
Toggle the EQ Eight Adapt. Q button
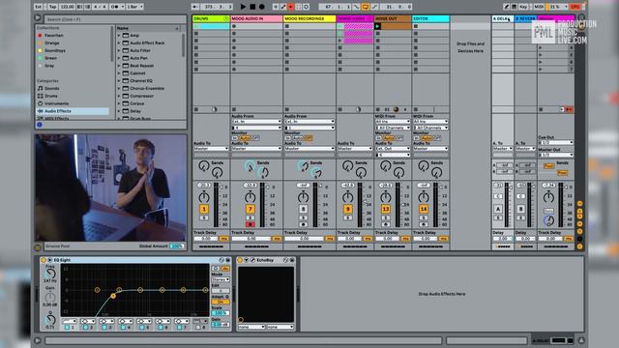click(221, 302)
